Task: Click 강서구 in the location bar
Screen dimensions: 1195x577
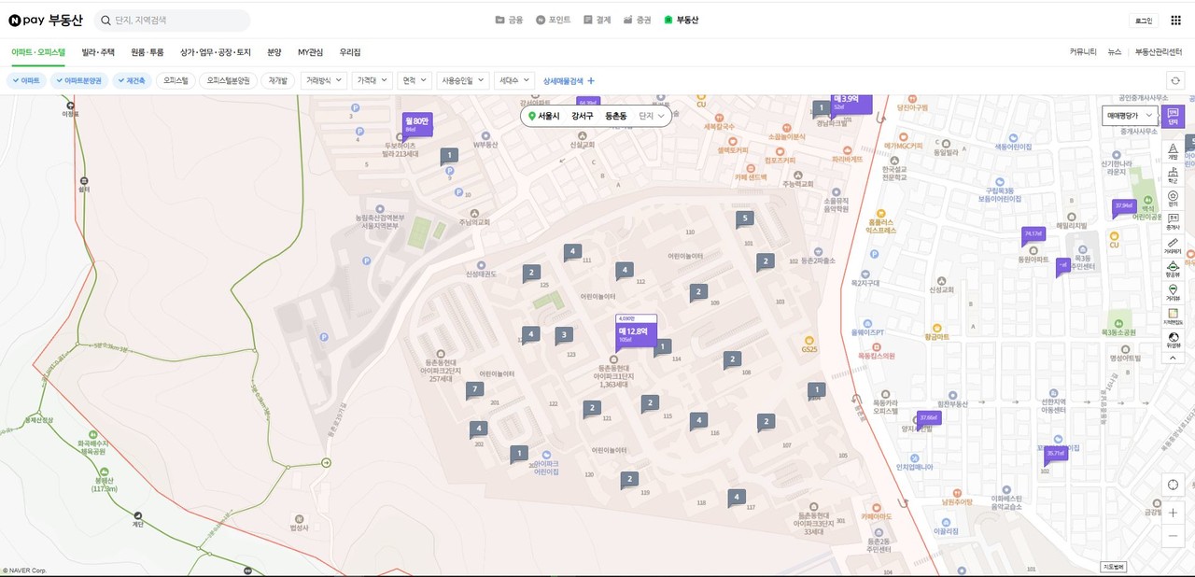Action: [x=583, y=117]
